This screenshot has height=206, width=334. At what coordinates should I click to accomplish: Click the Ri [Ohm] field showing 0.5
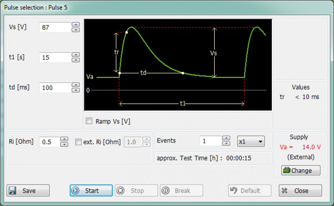click(49, 142)
